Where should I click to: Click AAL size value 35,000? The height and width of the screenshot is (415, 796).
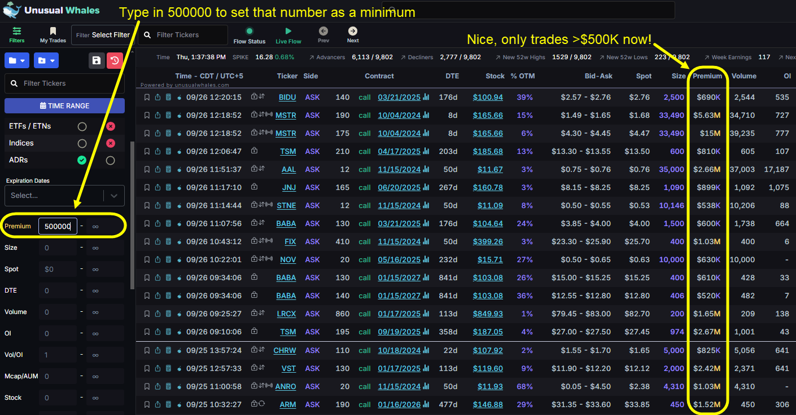pos(671,169)
